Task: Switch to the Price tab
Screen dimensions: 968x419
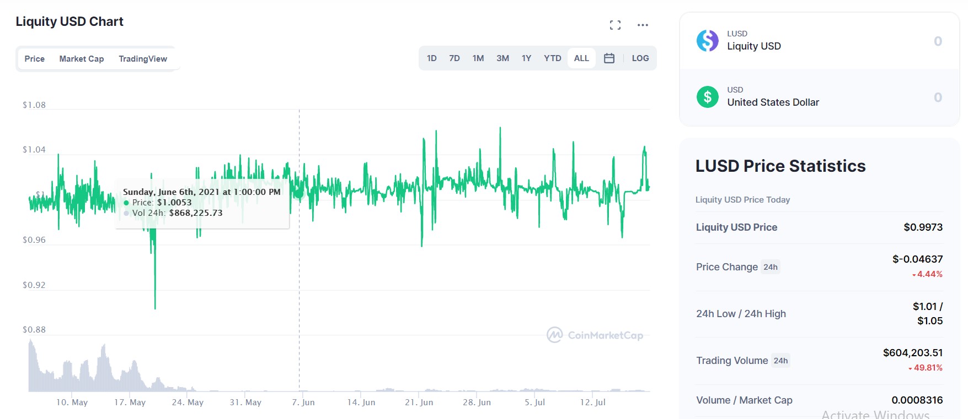Action: pos(35,59)
